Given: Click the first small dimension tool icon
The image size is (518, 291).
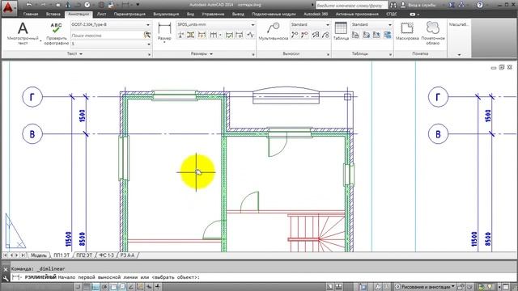Looking at the screenshot, I should click(180, 35).
